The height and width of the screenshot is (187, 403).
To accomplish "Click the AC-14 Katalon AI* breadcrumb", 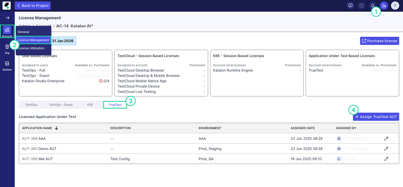I will click(x=74, y=26).
